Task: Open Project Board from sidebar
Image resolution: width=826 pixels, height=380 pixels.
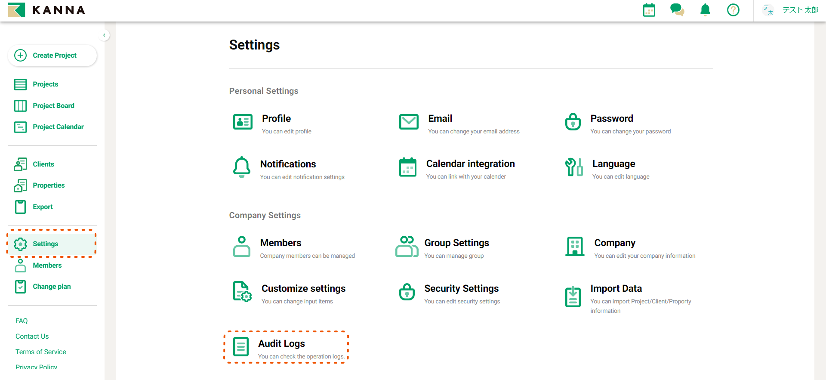Action: coord(53,106)
